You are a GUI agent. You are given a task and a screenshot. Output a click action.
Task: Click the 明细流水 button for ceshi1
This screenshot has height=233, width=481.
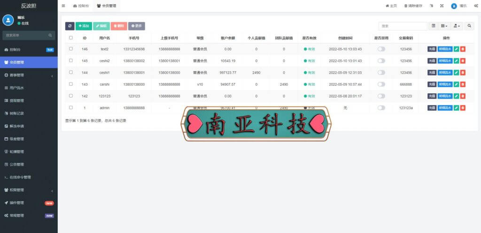445,73
